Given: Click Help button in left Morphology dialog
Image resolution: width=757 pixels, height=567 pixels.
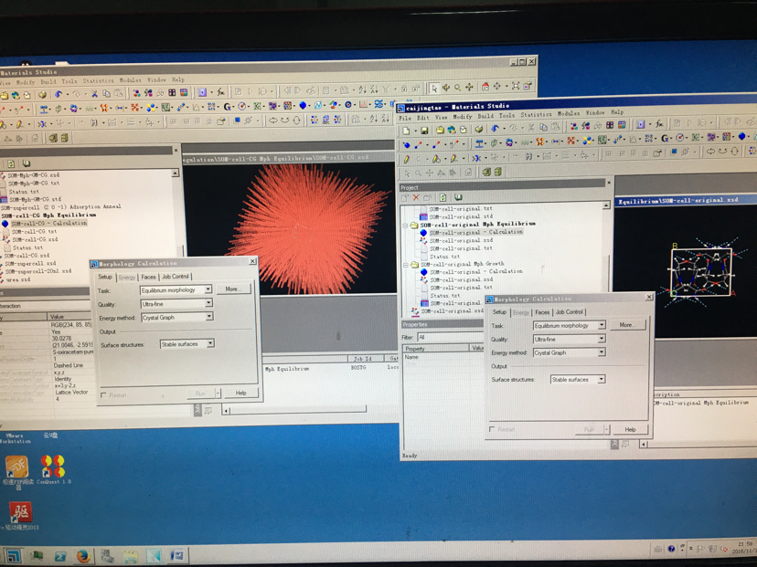Looking at the screenshot, I should (x=241, y=393).
